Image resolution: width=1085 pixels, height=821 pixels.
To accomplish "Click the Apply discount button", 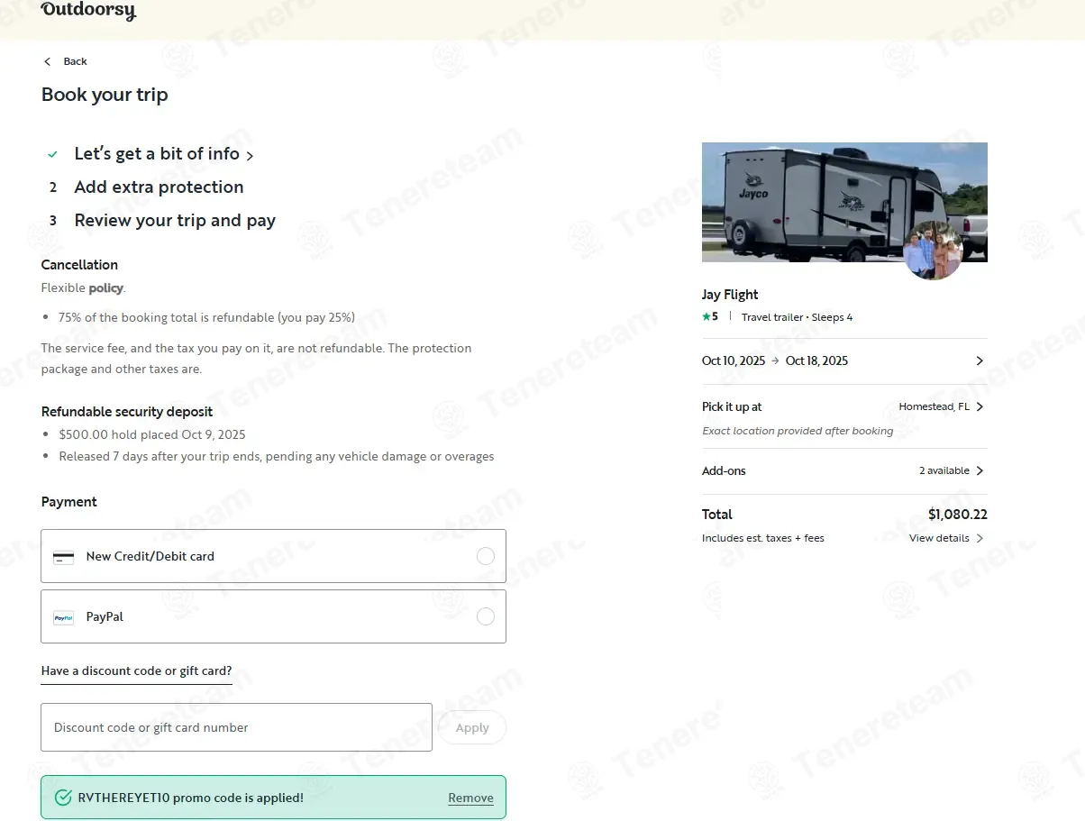I will (x=471, y=727).
